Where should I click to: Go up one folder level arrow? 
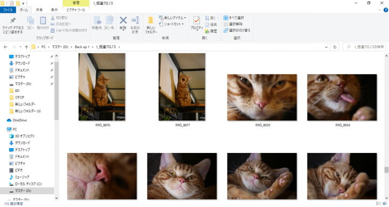click(x=26, y=47)
